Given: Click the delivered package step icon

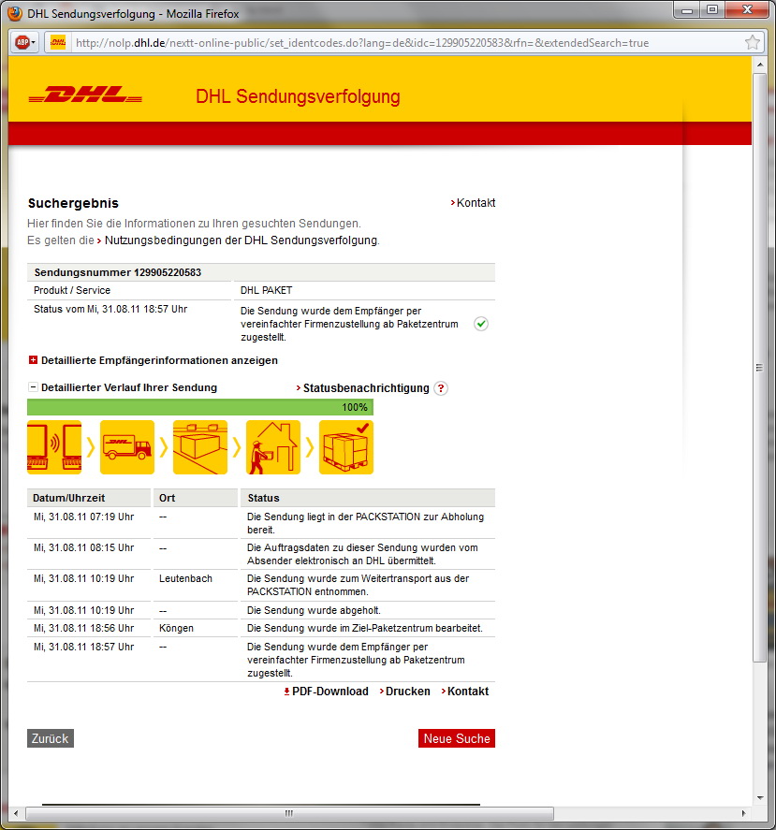Looking at the screenshot, I should tap(346, 447).
